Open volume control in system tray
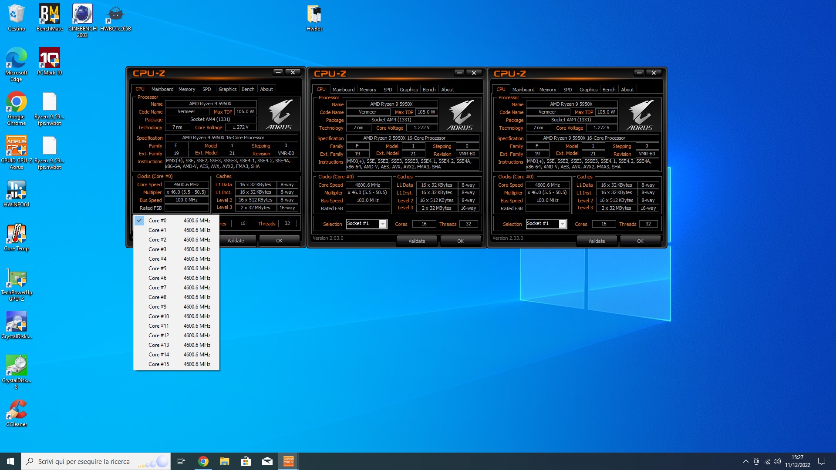The image size is (836, 470). click(777, 461)
